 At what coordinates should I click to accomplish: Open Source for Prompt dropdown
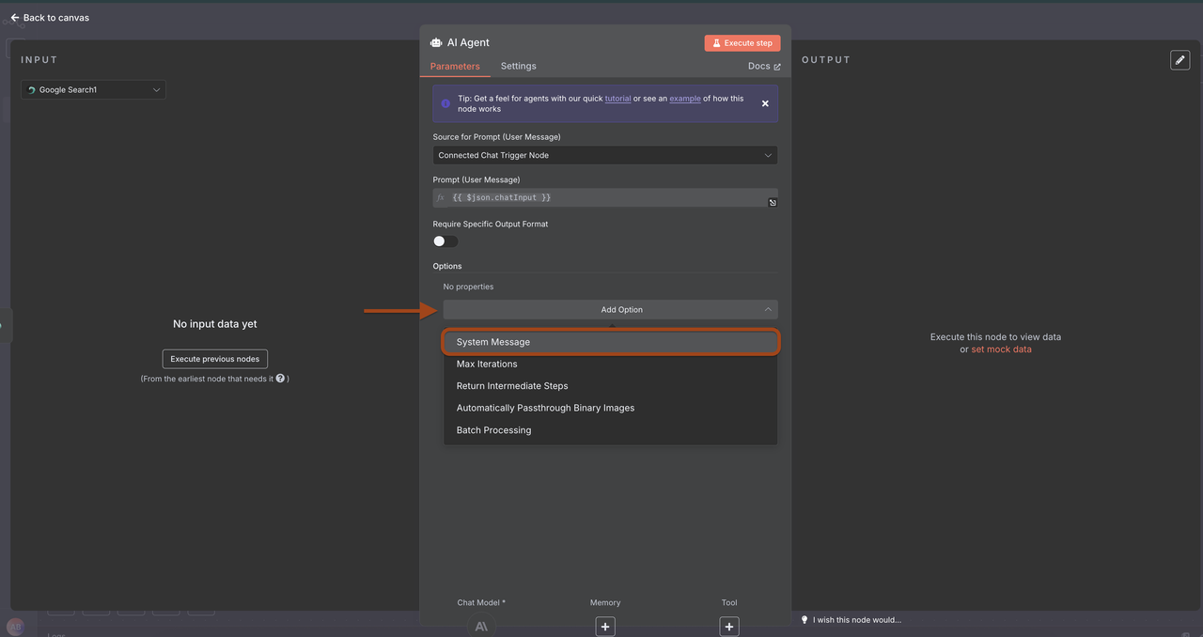(x=605, y=155)
